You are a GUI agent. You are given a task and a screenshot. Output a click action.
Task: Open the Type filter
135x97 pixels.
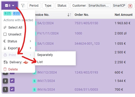pos(48,6)
